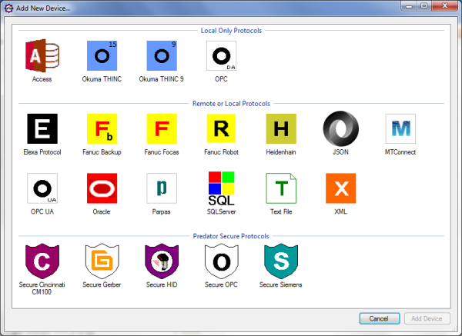
Task: Click the Cancel button
Action: (378, 318)
